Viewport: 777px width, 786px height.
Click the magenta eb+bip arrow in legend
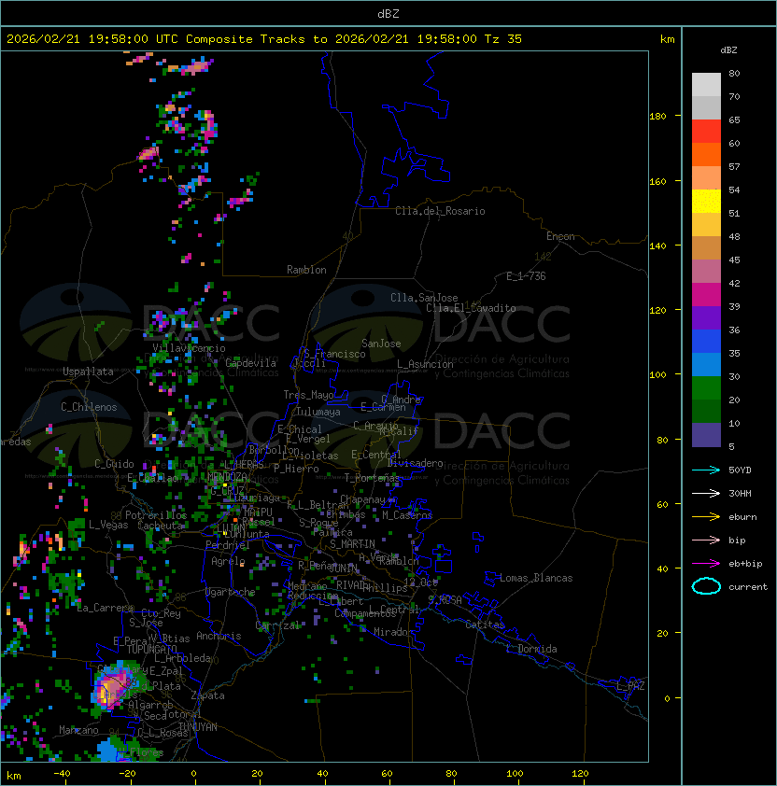[706, 564]
